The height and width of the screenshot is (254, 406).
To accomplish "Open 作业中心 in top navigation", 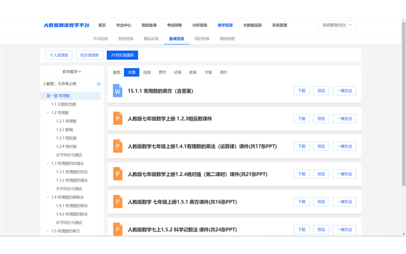I will click(124, 25).
